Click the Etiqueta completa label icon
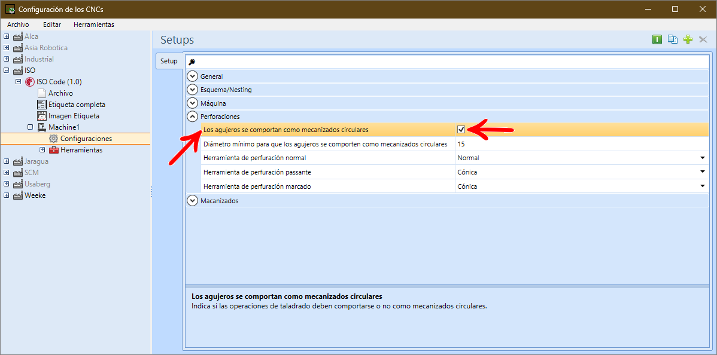 click(x=42, y=104)
